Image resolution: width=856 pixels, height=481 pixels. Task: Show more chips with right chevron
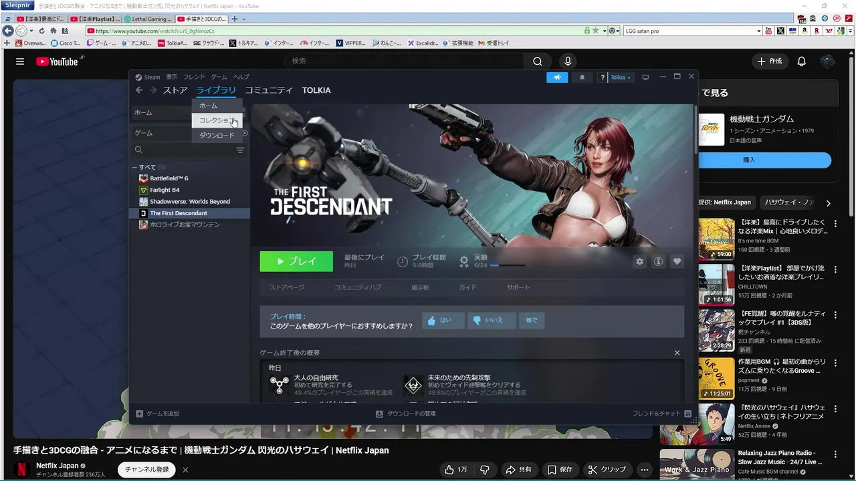828,203
